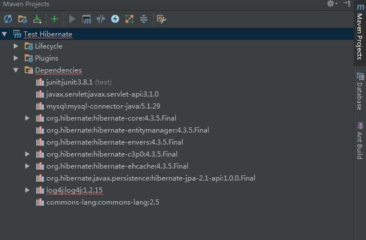Reimport all Maven projects
Screen dimensions: 366x240
[8, 19]
